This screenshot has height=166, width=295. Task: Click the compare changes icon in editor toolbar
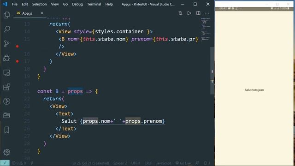pos(180,13)
